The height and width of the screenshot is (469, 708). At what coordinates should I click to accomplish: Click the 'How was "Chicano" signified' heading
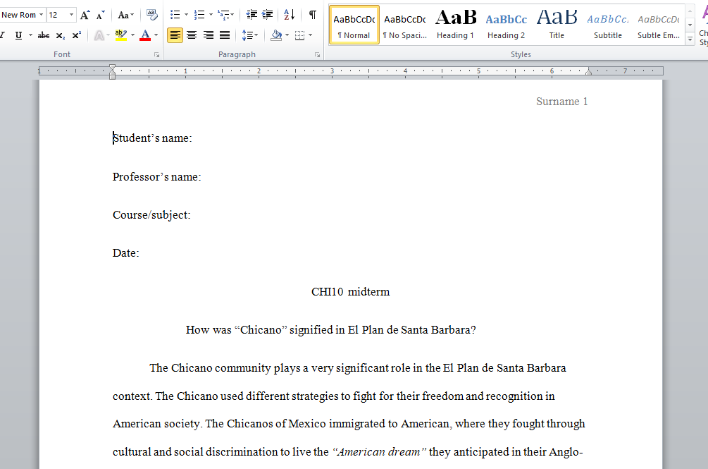pyautogui.click(x=330, y=330)
